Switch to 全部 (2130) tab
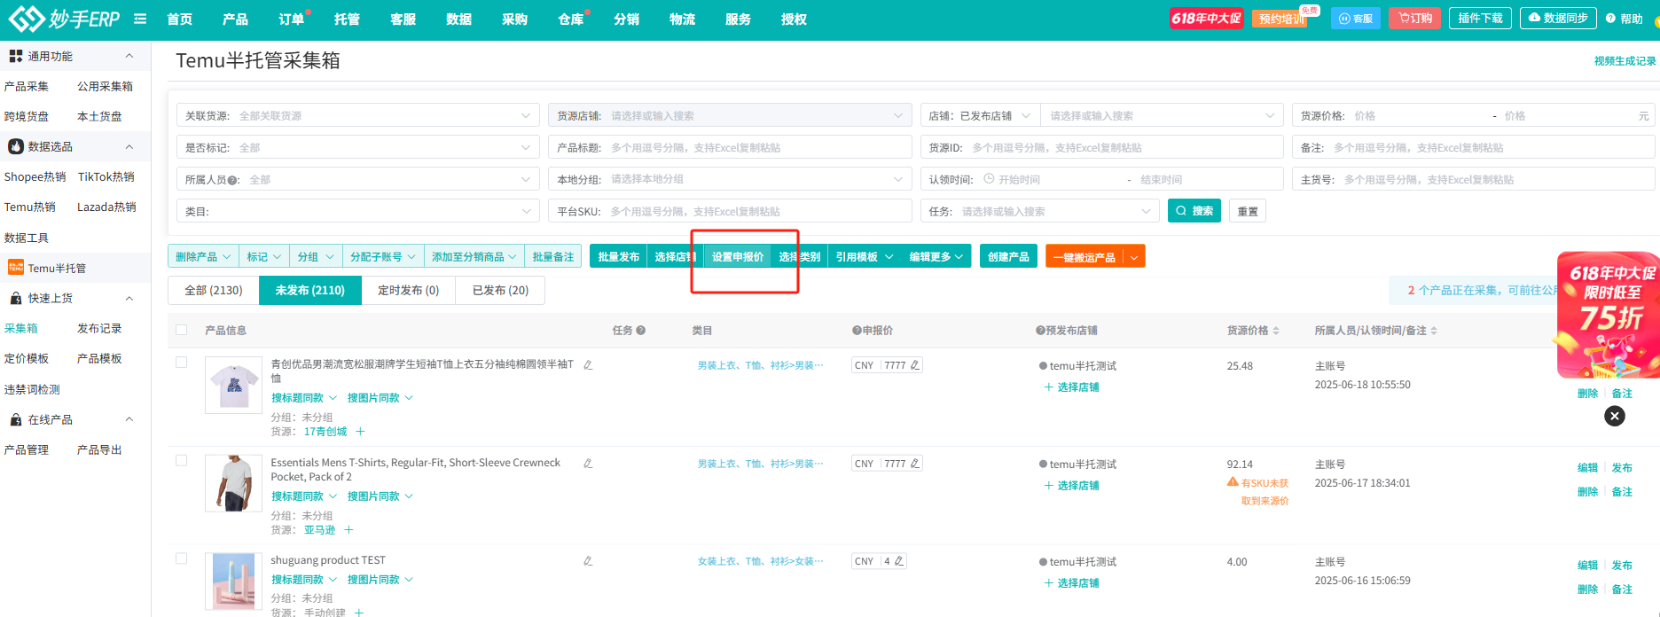The width and height of the screenshot is (1660, 617). pos(214,290)
